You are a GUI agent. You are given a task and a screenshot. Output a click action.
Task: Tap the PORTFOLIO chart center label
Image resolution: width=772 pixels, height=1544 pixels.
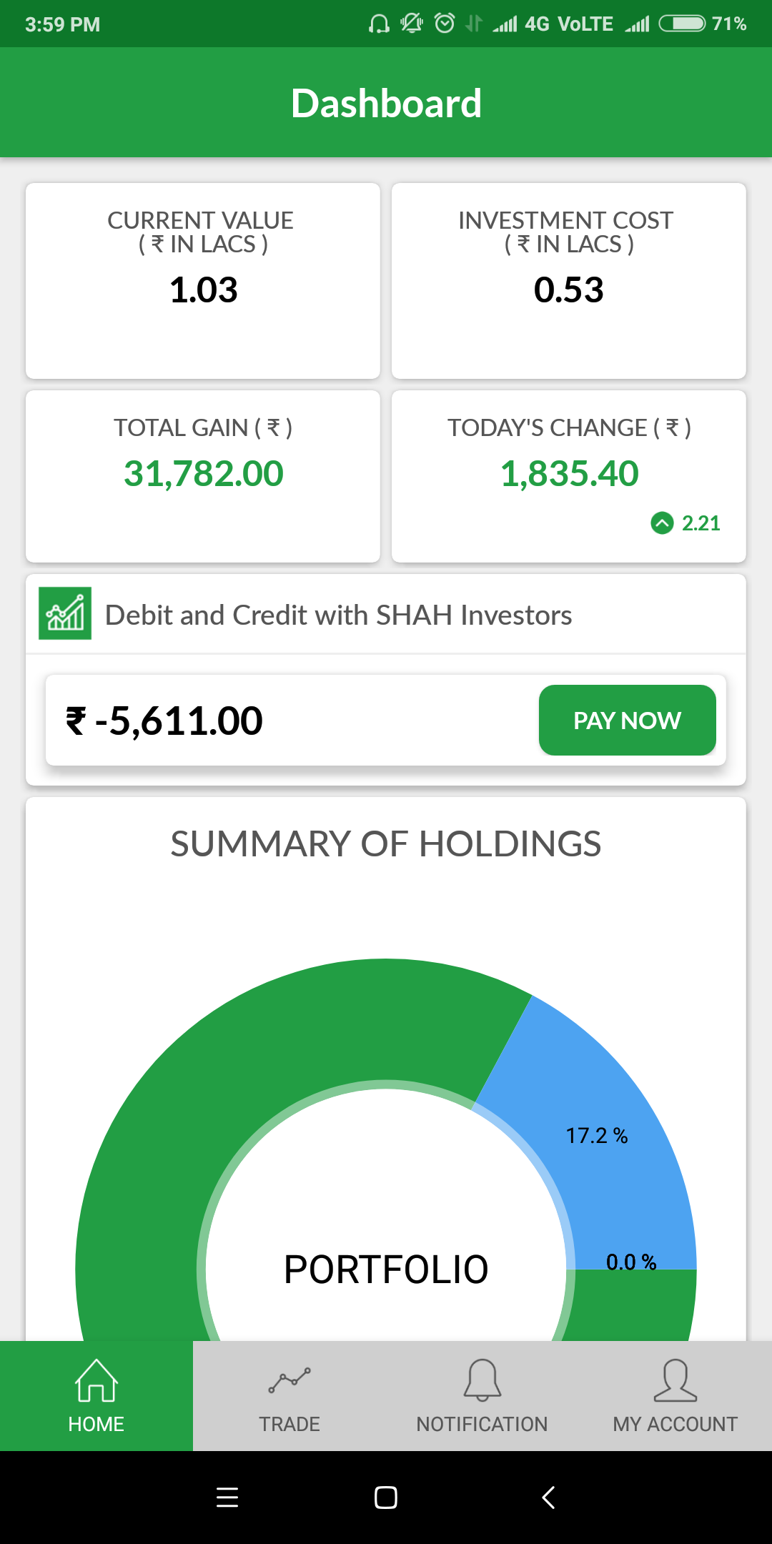(386, 1270)
